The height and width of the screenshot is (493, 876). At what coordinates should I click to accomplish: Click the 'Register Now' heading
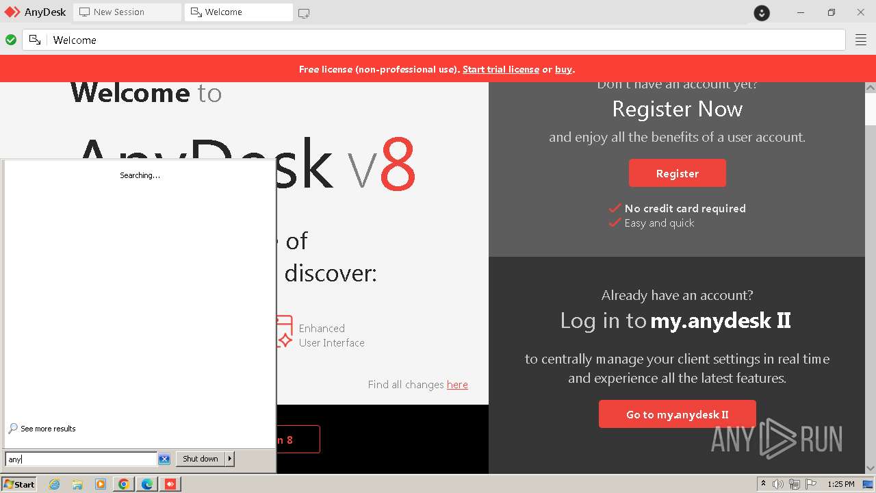tap(678, 109)
